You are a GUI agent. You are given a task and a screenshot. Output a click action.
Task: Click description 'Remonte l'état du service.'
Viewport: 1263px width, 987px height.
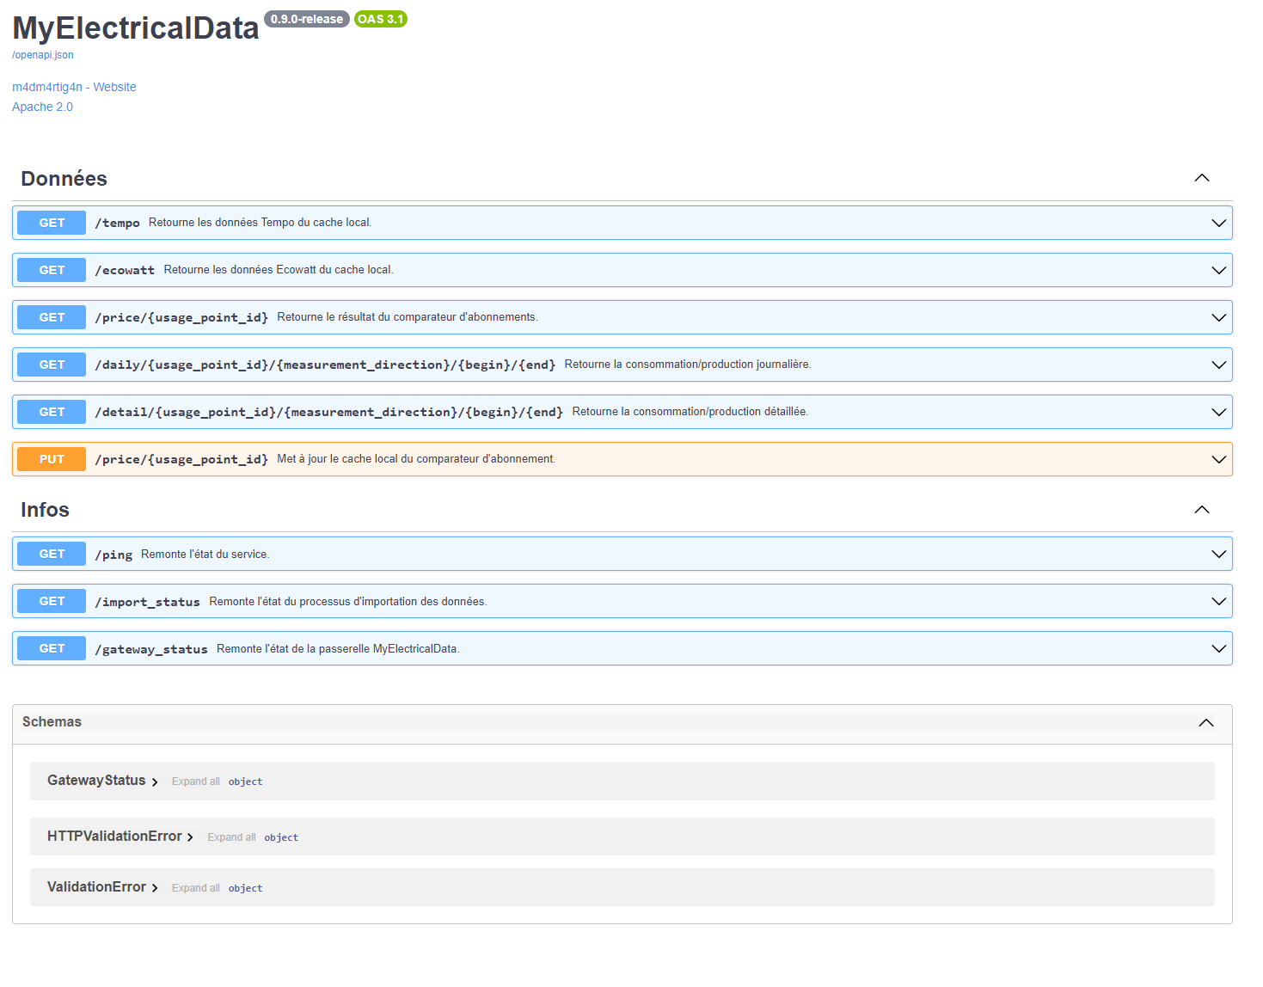click(205, 555)
